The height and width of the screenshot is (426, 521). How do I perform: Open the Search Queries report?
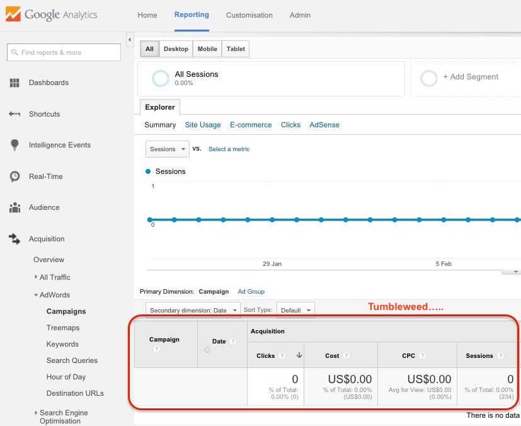(72, 360)
